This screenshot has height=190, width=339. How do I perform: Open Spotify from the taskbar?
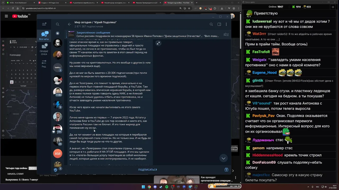click(167, 187)
